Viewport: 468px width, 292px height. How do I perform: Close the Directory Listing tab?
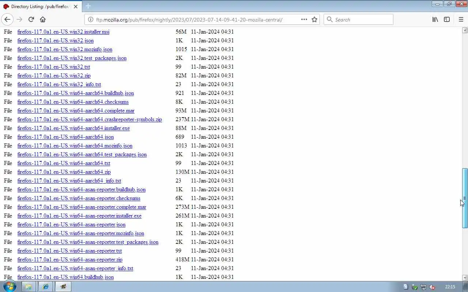point(76,6)
